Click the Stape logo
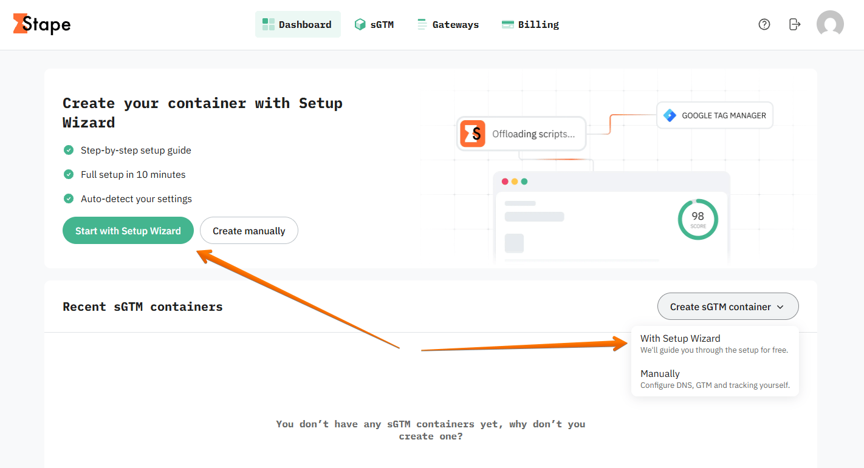Image resolution: width=864 pixels, height=468 pixels. click(x=41, y=24)
